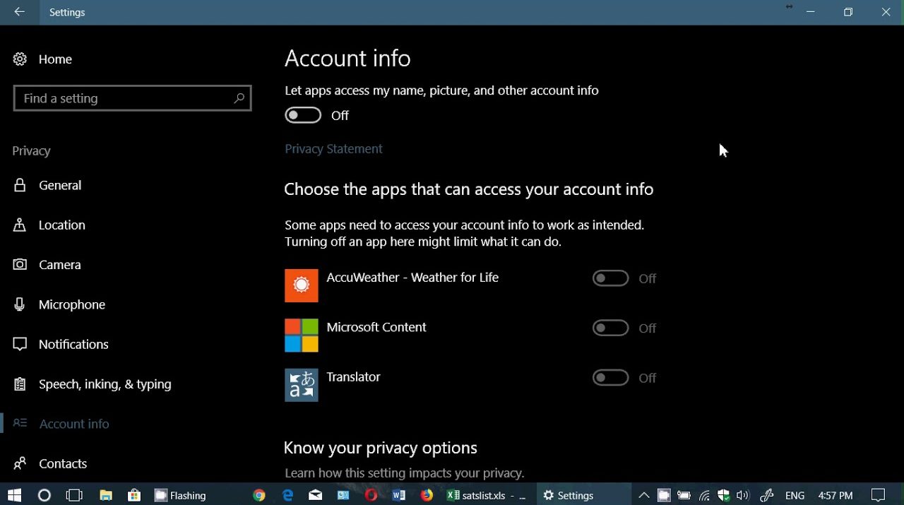Enable apps access to account info toggle

[303, 116]
